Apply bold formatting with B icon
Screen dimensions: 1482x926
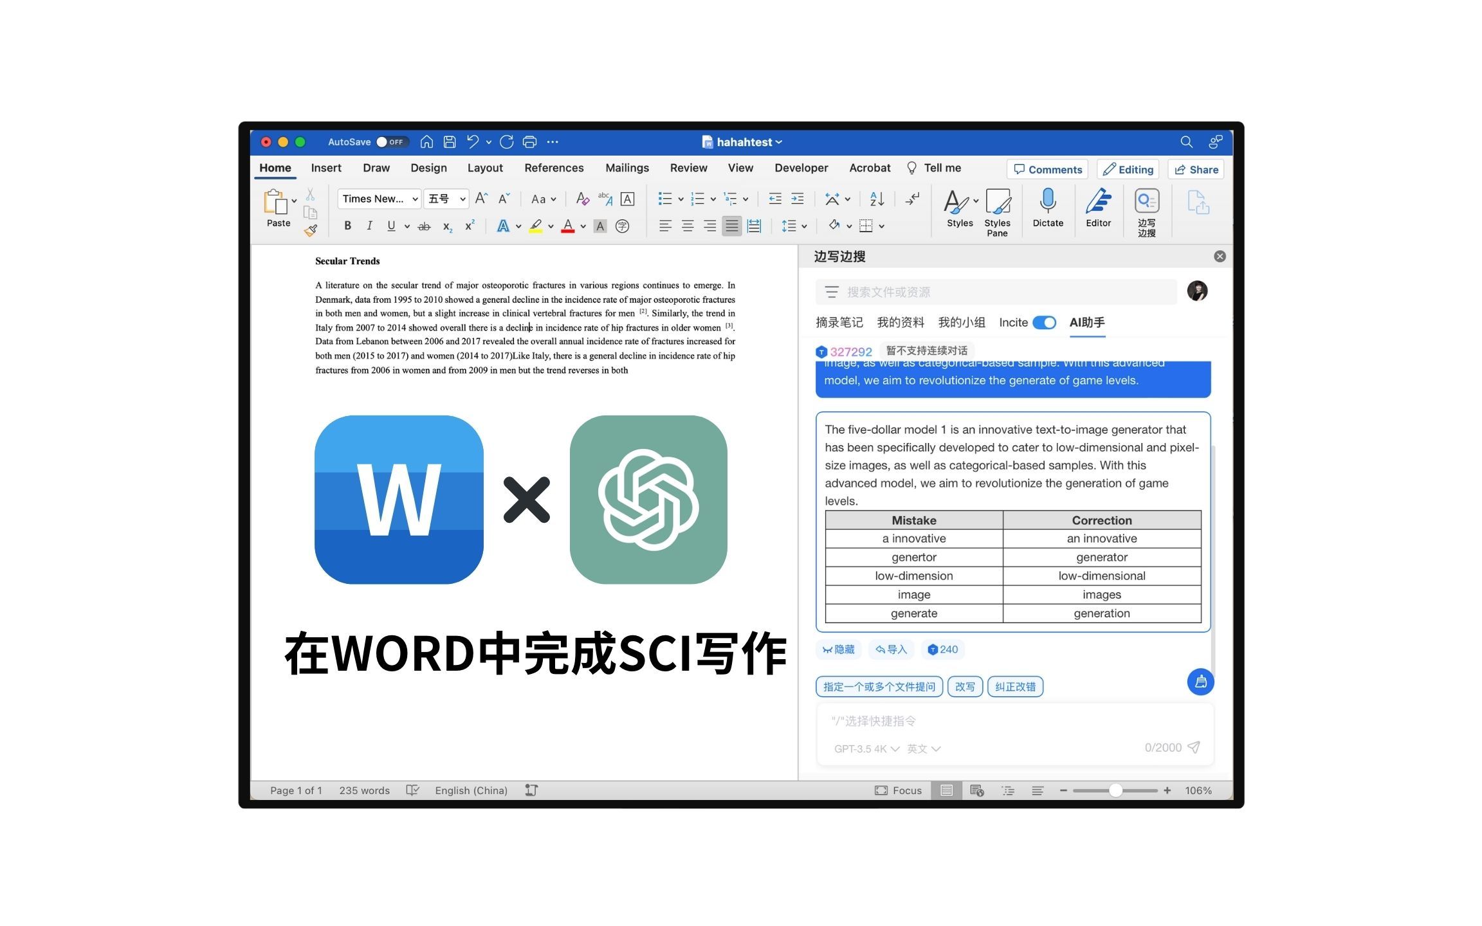(x=347, y=226)
